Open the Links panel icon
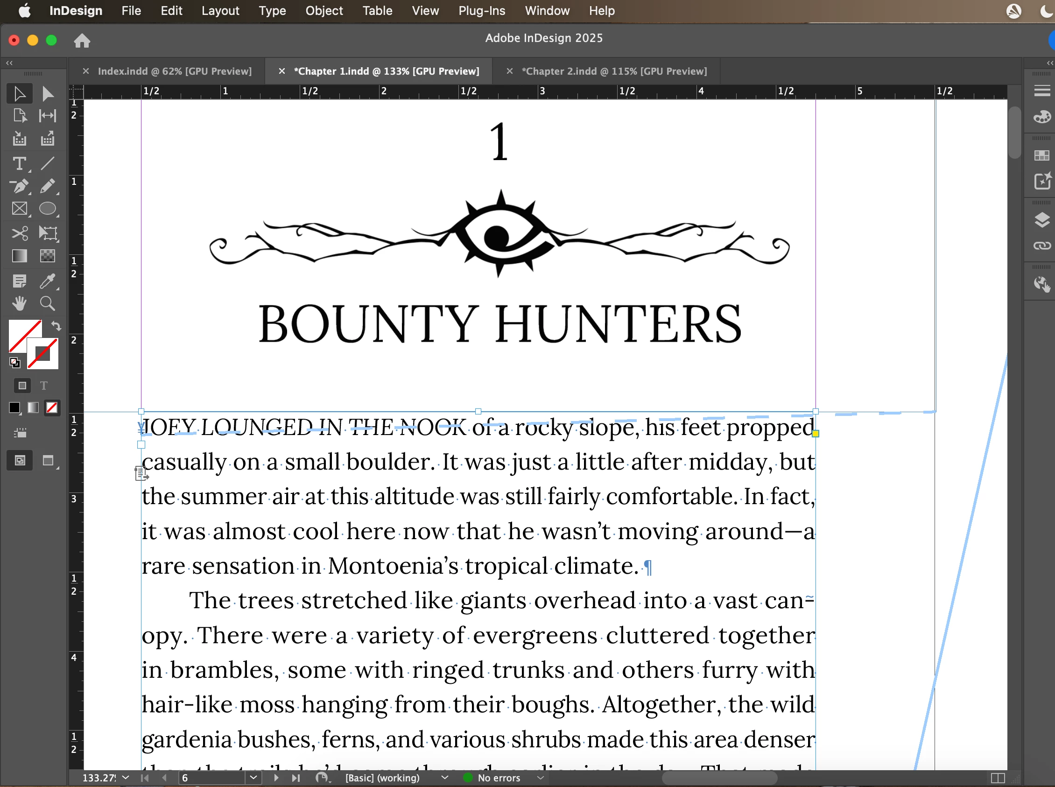1055x787 pixels. point(1041,246)
